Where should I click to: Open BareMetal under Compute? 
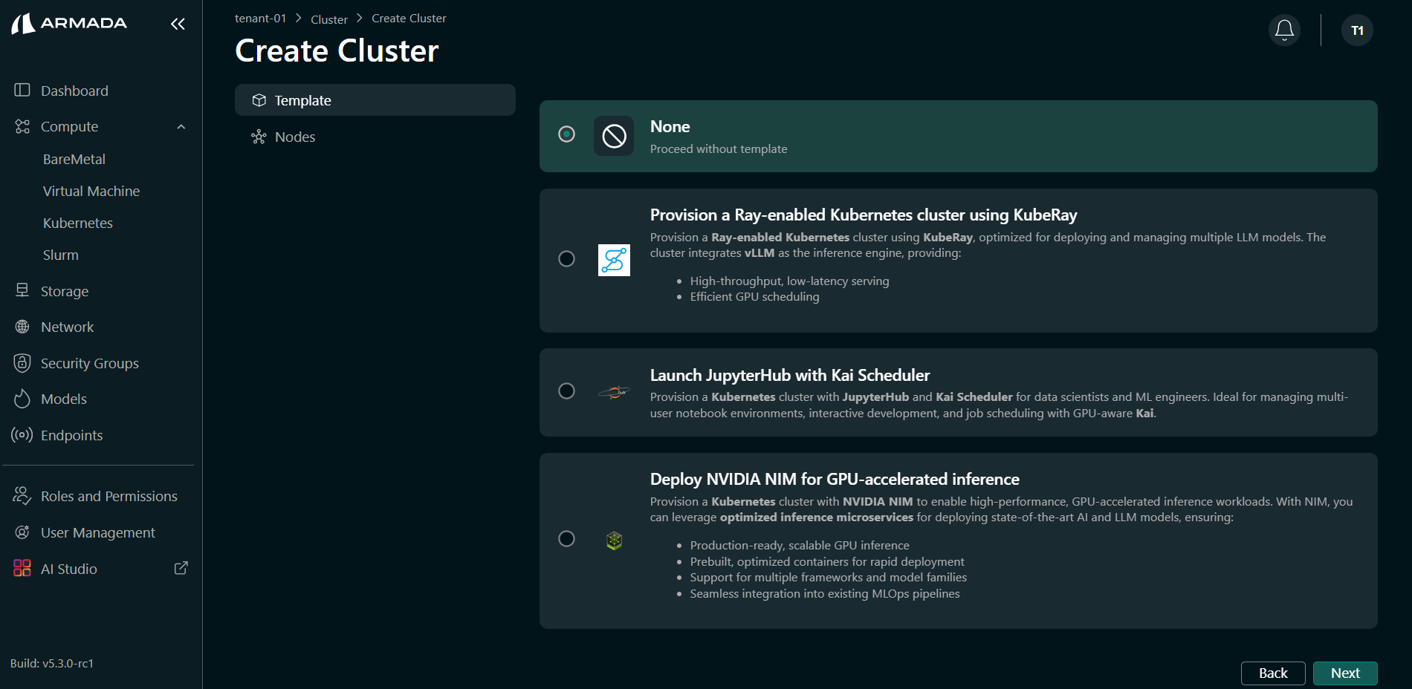pyautogui.click(x=74, y=159)
